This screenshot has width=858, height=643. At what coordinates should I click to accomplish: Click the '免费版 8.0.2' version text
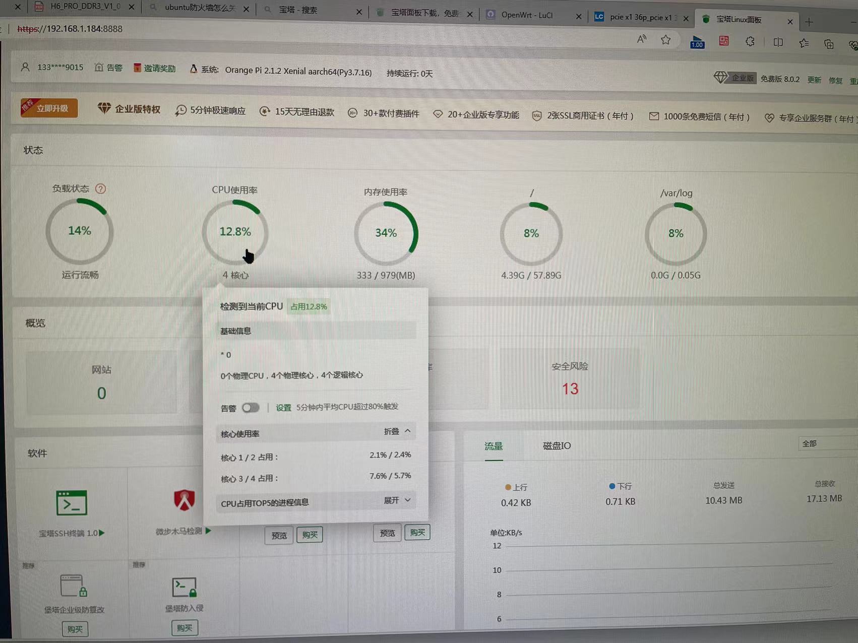click(780, 79)
